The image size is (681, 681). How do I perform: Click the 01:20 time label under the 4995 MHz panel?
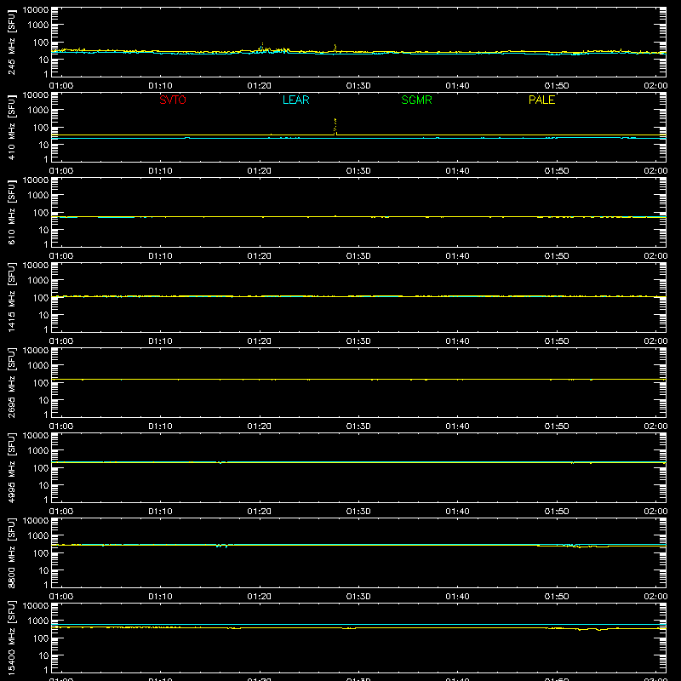pyautogui.click(x=260, y=512)
